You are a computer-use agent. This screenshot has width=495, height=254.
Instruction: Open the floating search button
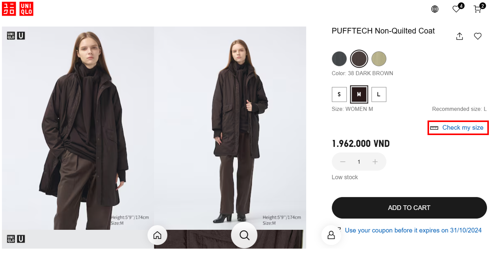click(244, 235)
